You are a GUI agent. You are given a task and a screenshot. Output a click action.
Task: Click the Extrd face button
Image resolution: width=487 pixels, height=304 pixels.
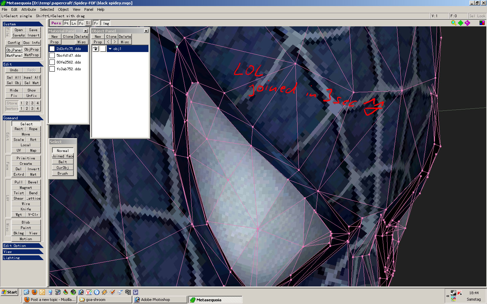pos(19,174)
